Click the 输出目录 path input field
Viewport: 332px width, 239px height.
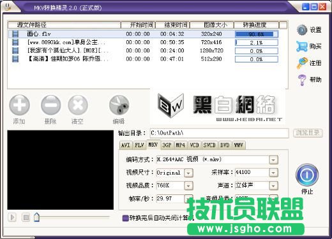coord(219,133)
